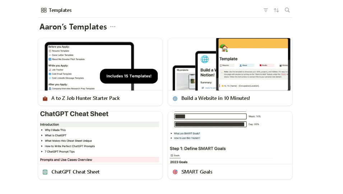
Task: Click the My projects label in phone preview
Action: point(182,70)
